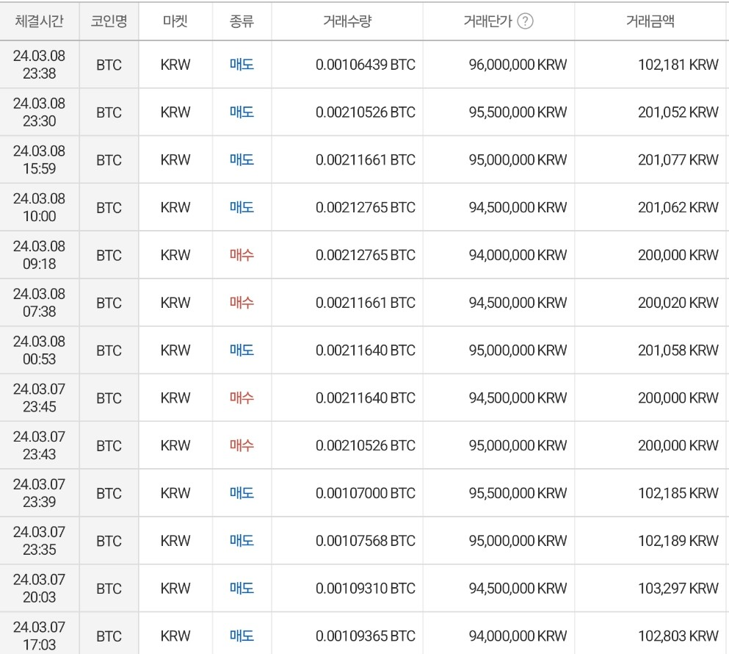
Task: Select the 24.03.07 23:35 timestamp cell
Action: [x=39, y=541]
